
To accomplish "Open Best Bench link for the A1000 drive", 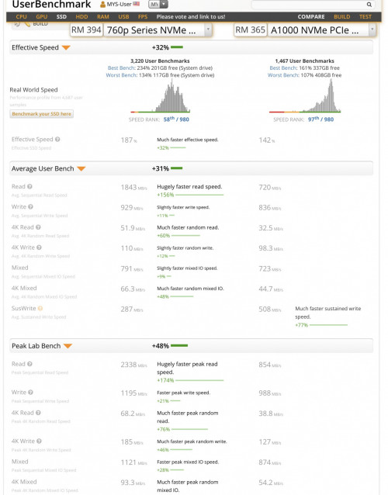I will click(283, 67).
